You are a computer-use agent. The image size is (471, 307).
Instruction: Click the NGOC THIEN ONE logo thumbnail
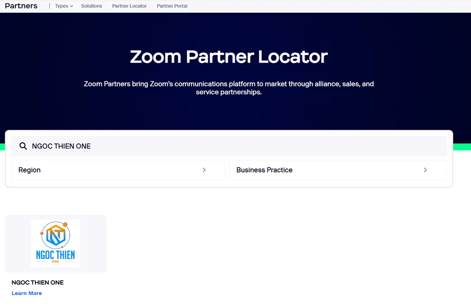coord(56,243)
